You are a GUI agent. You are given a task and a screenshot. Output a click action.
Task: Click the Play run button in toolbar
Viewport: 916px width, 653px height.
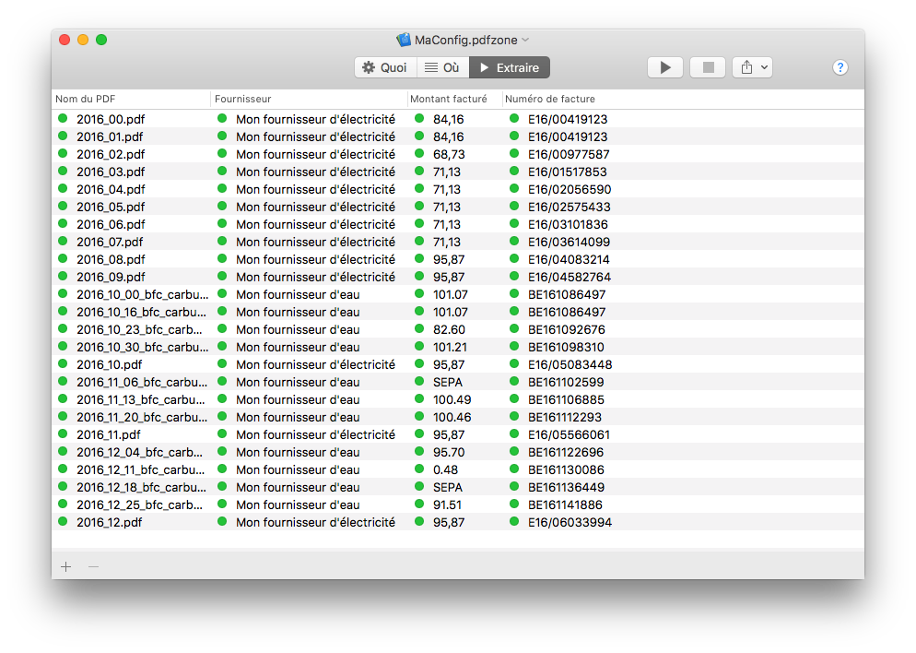[x=664, y=67]
